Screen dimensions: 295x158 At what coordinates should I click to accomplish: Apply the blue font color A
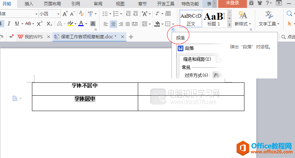tap(81, 24)
